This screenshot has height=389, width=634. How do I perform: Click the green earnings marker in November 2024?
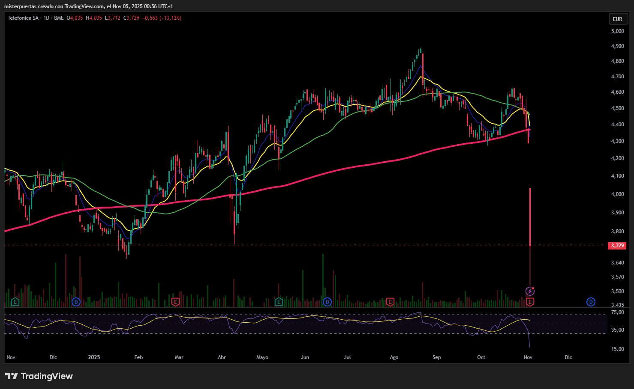(x=15, y=302)
